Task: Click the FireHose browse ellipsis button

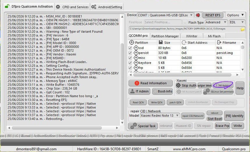Action: point(185,22)
